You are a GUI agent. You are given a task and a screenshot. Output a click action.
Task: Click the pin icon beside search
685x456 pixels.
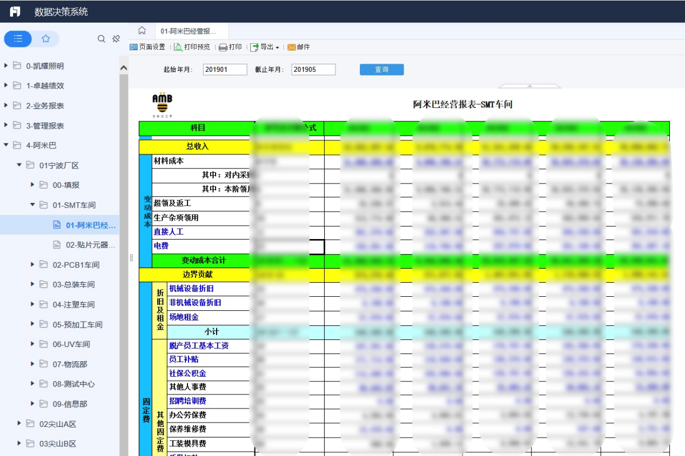pyautogui.click(x=116, y=39)
